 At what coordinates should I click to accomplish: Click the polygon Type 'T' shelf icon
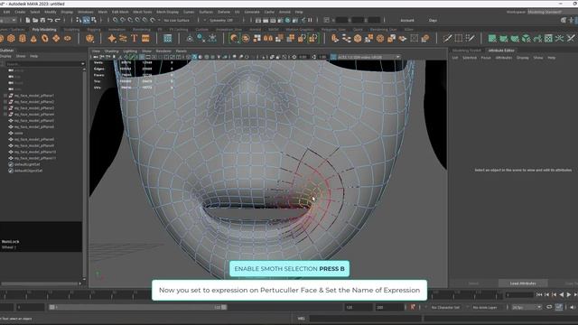(x=135, y=38)
